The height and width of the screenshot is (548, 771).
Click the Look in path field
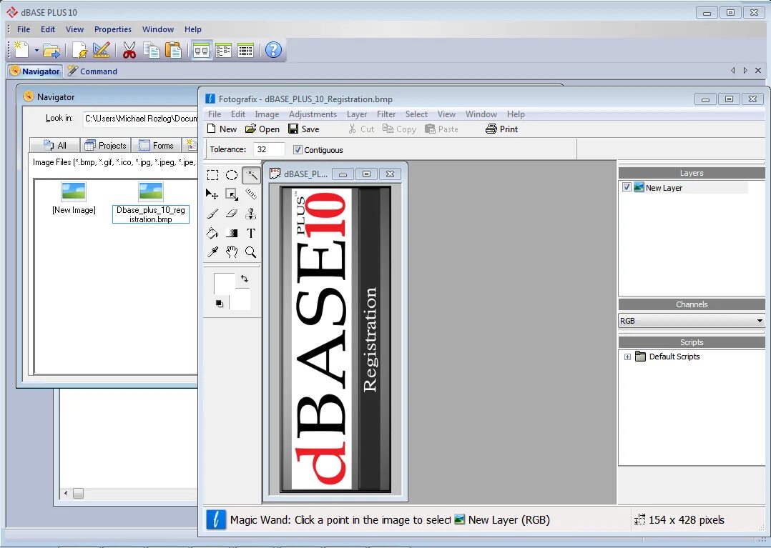[x=140, y=119]
